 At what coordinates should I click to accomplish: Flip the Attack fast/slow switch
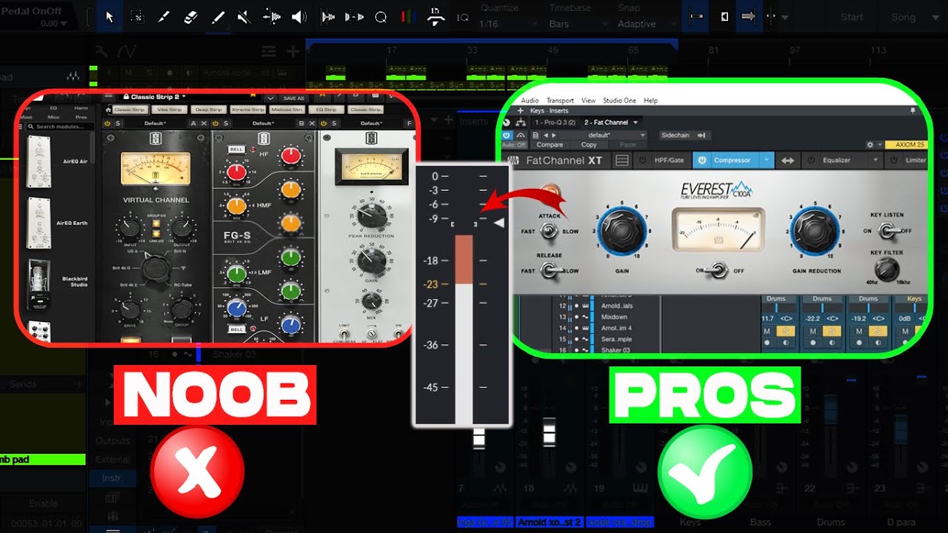[x=550, y=232]
